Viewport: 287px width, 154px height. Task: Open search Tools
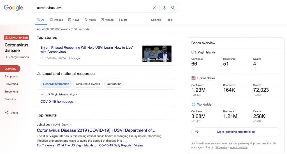click(169, 20)
